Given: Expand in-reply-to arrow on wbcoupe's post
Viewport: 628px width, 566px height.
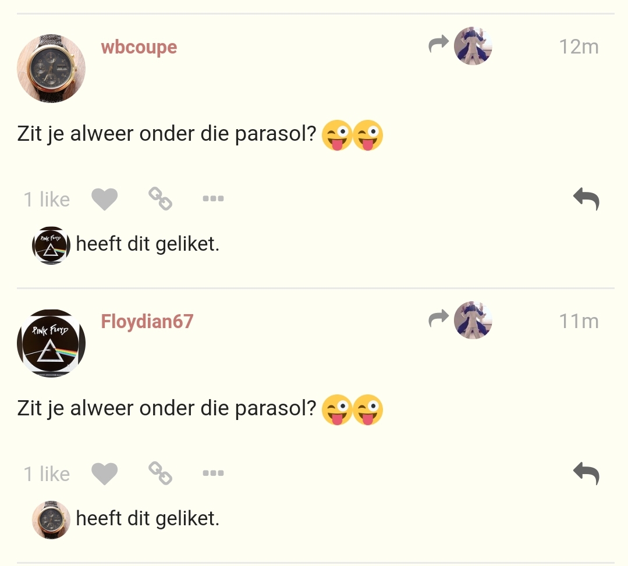Looking at the screenshot, I should tap(439, 44).
